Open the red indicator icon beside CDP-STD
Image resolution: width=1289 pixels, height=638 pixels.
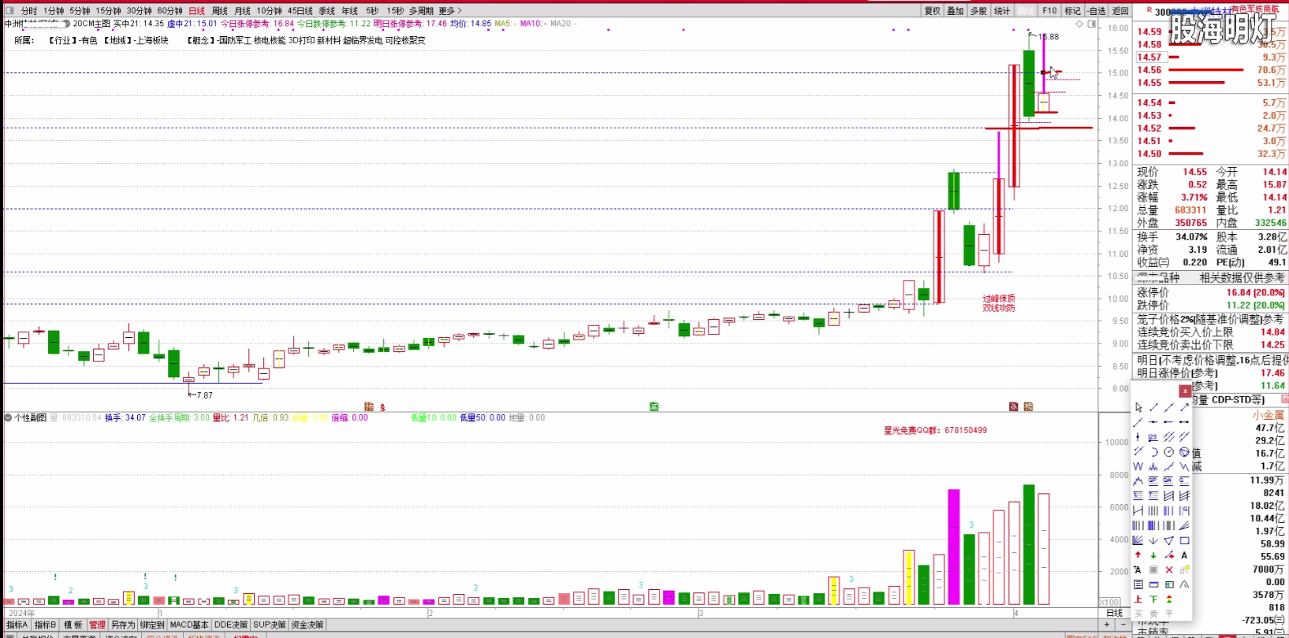1284,399
